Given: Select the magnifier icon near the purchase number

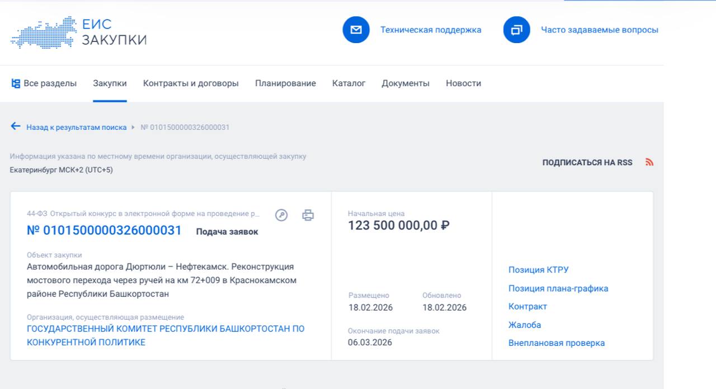Looking at the screenshot, I should (281, 215).
